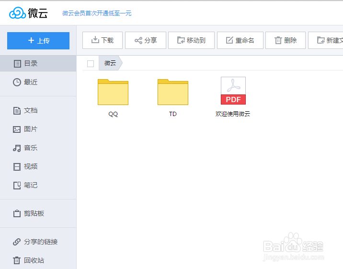The width and height of the screenshot is (343, 269).
Task: Click the 移动到 move-to button
Action: 191,40
